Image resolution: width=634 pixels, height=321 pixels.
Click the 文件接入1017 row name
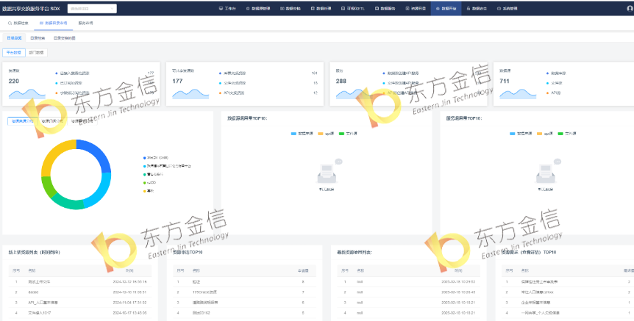(x=40, y=313)
